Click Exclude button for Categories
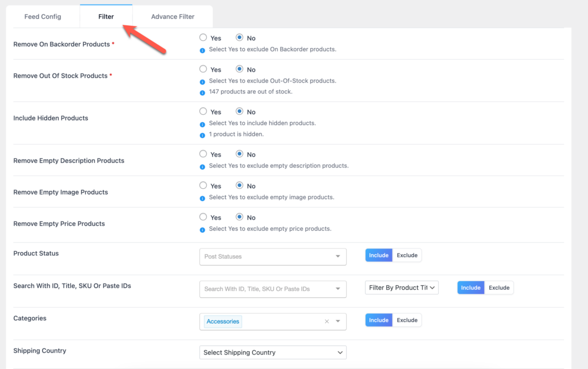This screenshot has height=369, width=588. 407,320
